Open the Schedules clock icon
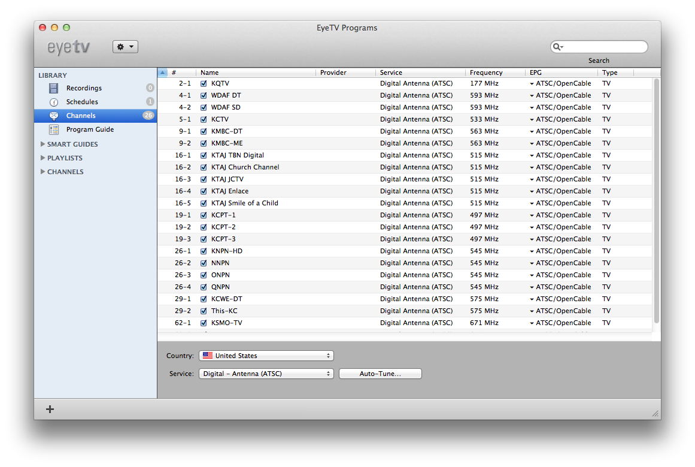Image resolution: width=695 pixels, height=467 pixels. pos(54,102)
